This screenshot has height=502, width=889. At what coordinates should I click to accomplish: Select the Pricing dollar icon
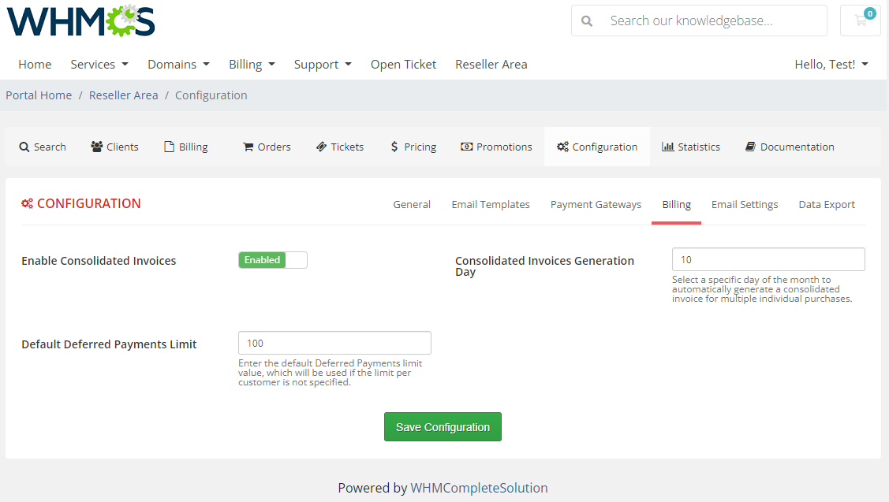coord(395,146)
